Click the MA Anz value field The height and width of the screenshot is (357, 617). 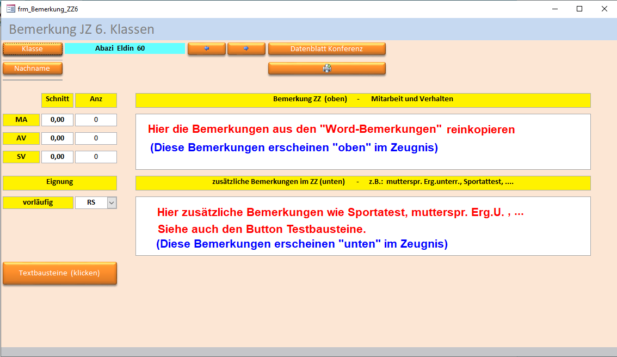pos(96,120)
